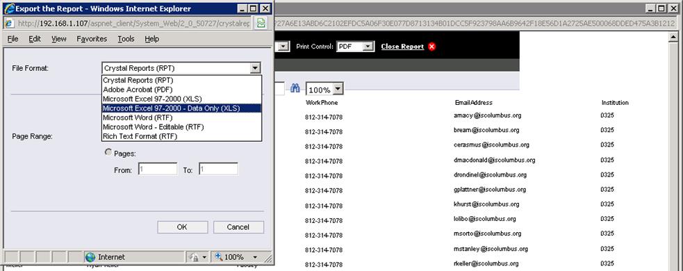Image resolution: width=683 pixels, height=271 pixels.
Task: Choose Adobe Acrobat (PDF) format option
Action: tap(181, 90)
